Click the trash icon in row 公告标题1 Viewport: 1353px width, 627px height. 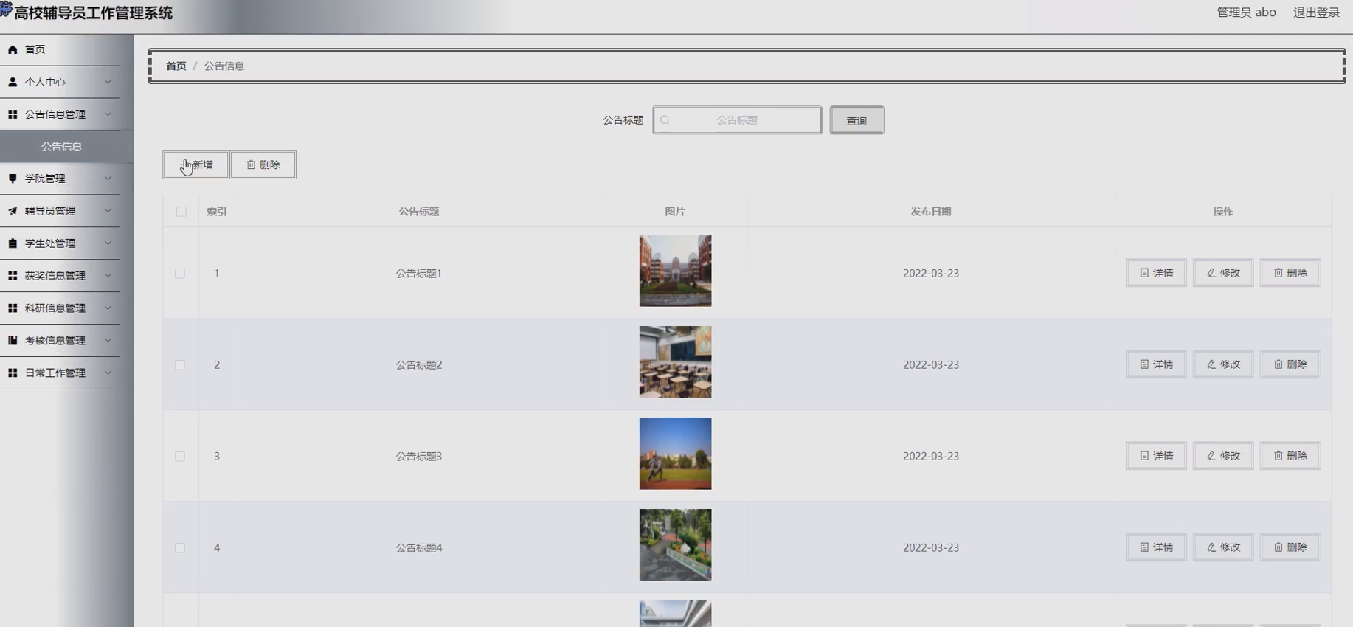pyautogui.click(x=1278, y=273)
